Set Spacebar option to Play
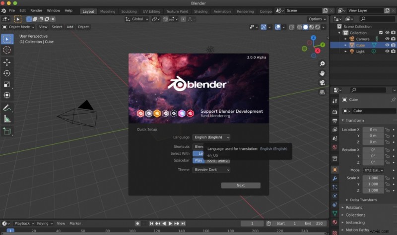The image size is (397, 235). point(198,160)
